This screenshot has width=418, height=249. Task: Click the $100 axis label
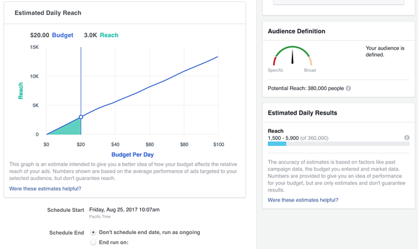[219, 145]
